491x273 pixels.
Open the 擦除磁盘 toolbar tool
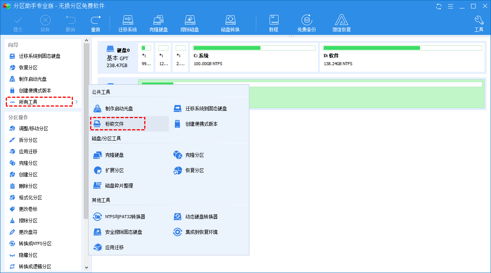pyautogui.click(x=190, y=24)
